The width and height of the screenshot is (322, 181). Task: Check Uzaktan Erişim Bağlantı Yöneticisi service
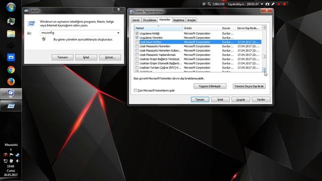click(x=137, y=59)
